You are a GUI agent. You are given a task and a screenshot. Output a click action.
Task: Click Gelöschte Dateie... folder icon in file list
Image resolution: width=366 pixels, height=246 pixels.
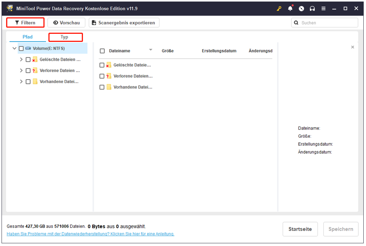click(x=109, y=65)
